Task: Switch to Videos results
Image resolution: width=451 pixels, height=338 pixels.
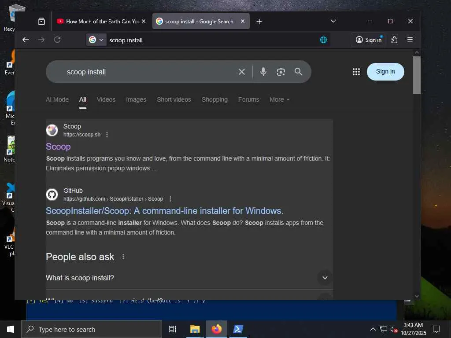Action: point(106,99)
